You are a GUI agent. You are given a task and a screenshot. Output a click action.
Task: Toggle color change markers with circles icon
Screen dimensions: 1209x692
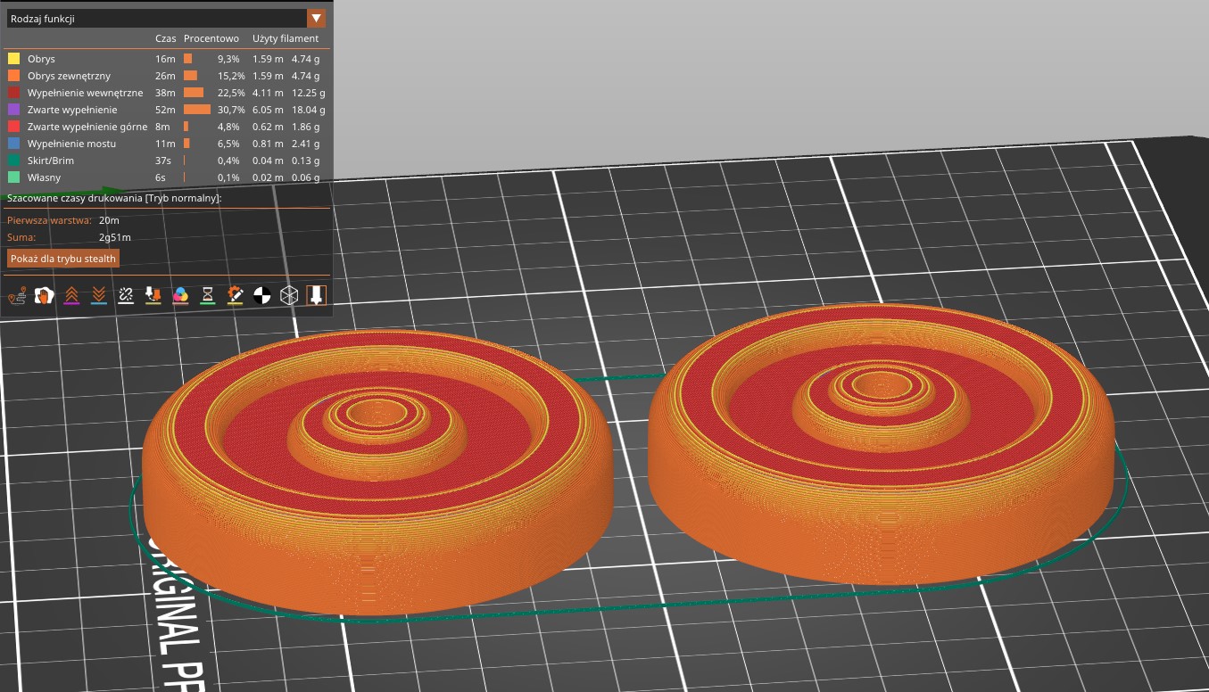[x=181, y=295]
